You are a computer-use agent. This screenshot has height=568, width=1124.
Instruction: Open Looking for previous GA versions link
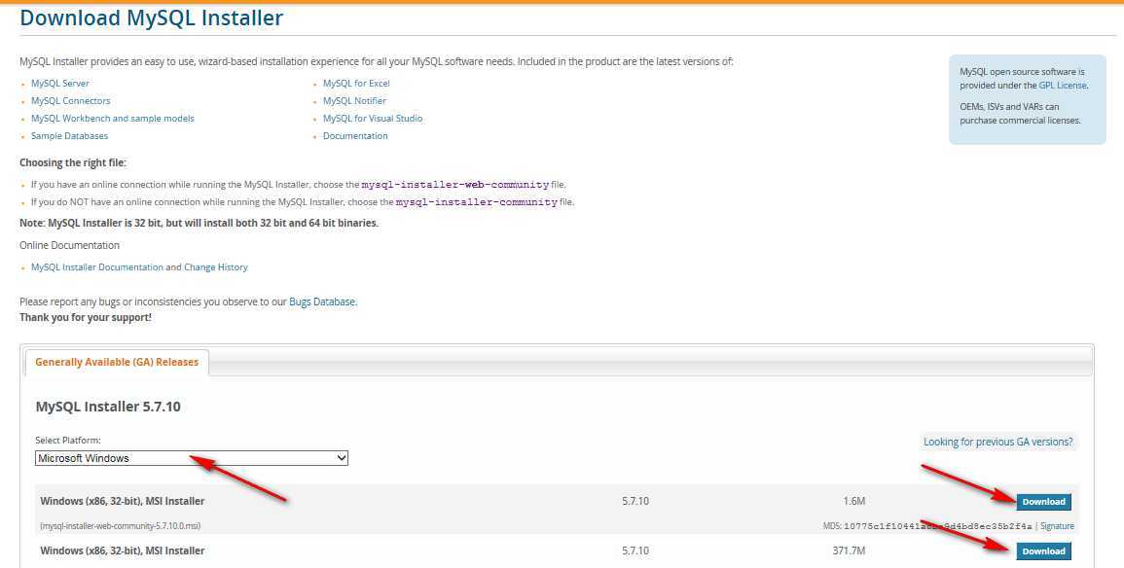(997, 442)
